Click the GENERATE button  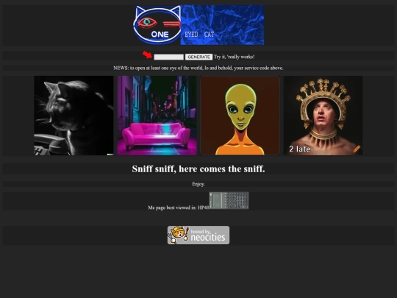click(x=198, y=57)
